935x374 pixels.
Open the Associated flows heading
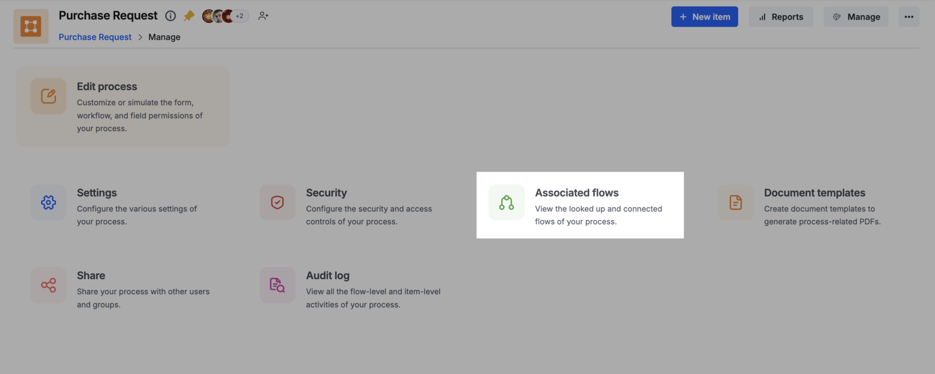[577, 193]
